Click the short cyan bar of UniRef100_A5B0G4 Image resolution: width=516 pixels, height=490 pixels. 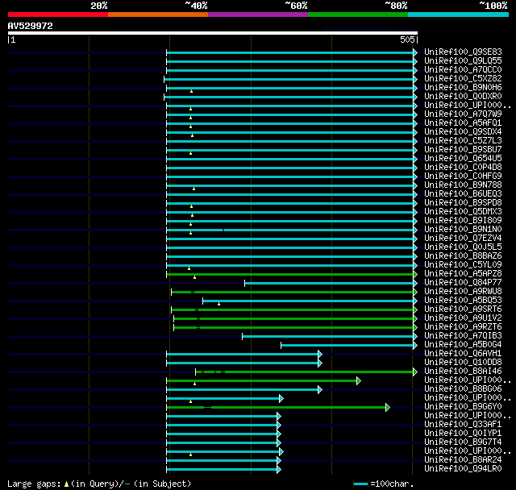347,345
